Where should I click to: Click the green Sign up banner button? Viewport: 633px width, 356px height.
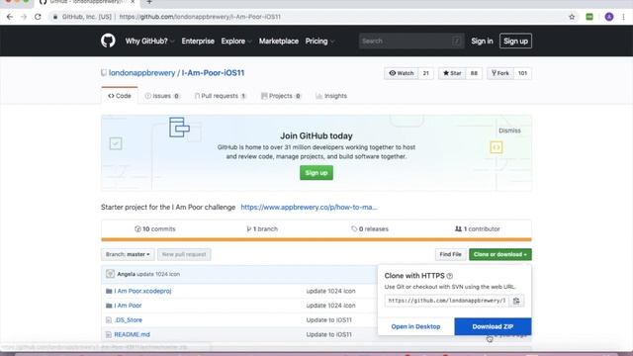[316, 173]
